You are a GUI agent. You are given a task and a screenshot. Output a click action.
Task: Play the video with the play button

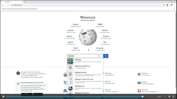pyautogui.click(x=3, y=97)
